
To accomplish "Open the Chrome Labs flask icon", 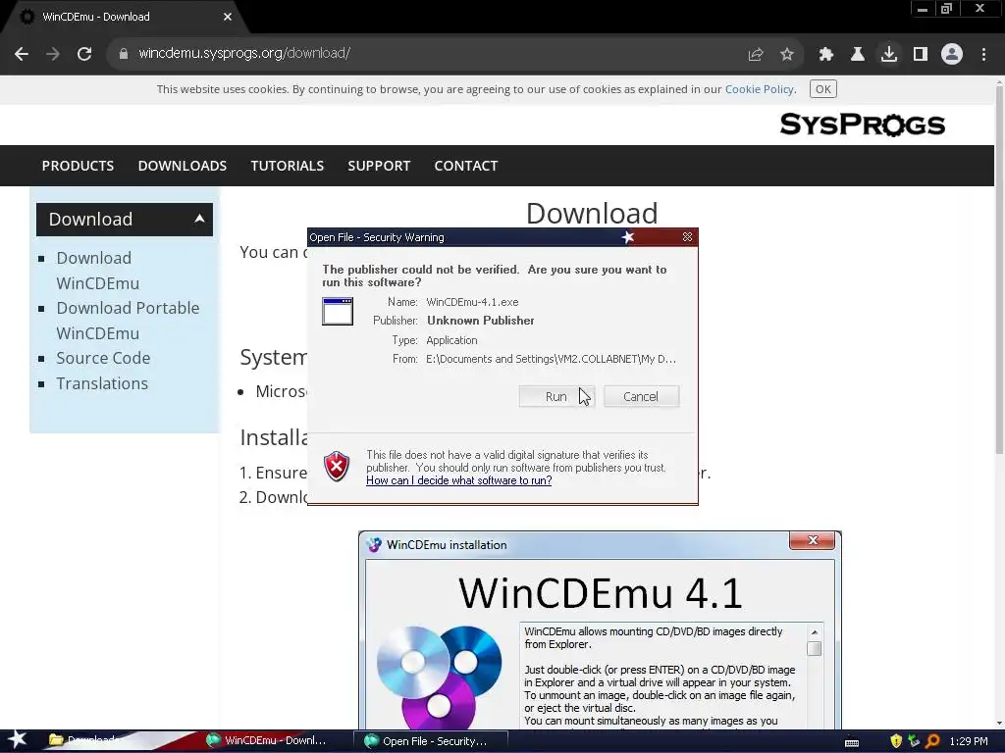I will tap(857, 55).
